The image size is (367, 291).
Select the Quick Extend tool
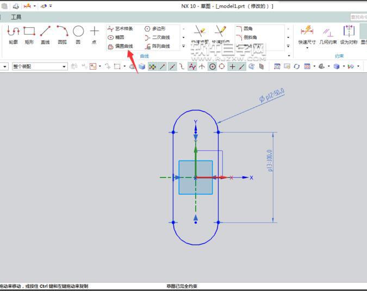(x=221, y=35)
